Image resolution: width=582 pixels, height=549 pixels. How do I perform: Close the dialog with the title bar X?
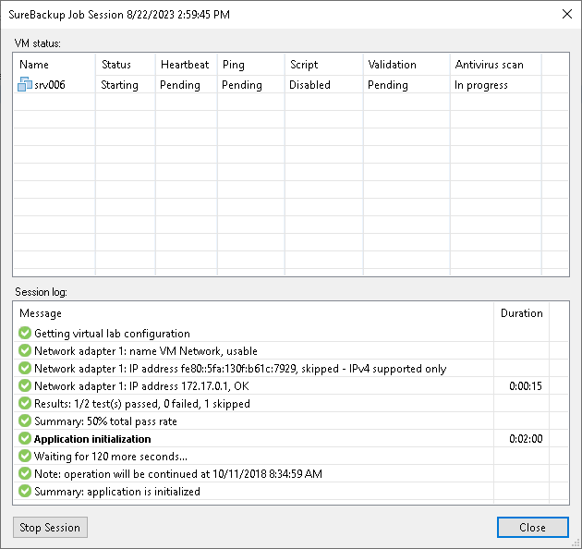(x=567, y=14)
